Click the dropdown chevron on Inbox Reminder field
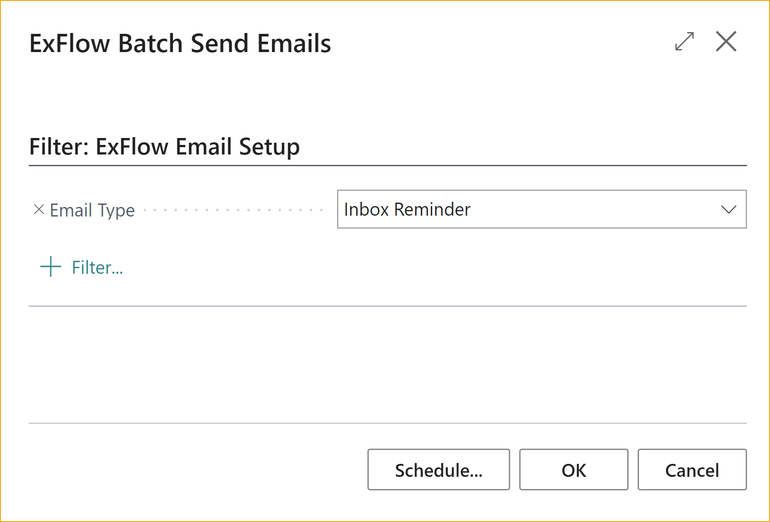The width and height of the screenshot is (770, 522). tap(730, 210)
